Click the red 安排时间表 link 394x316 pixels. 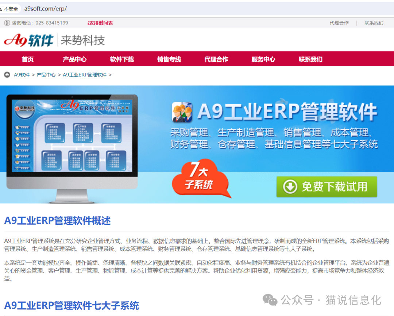[100, 23]
